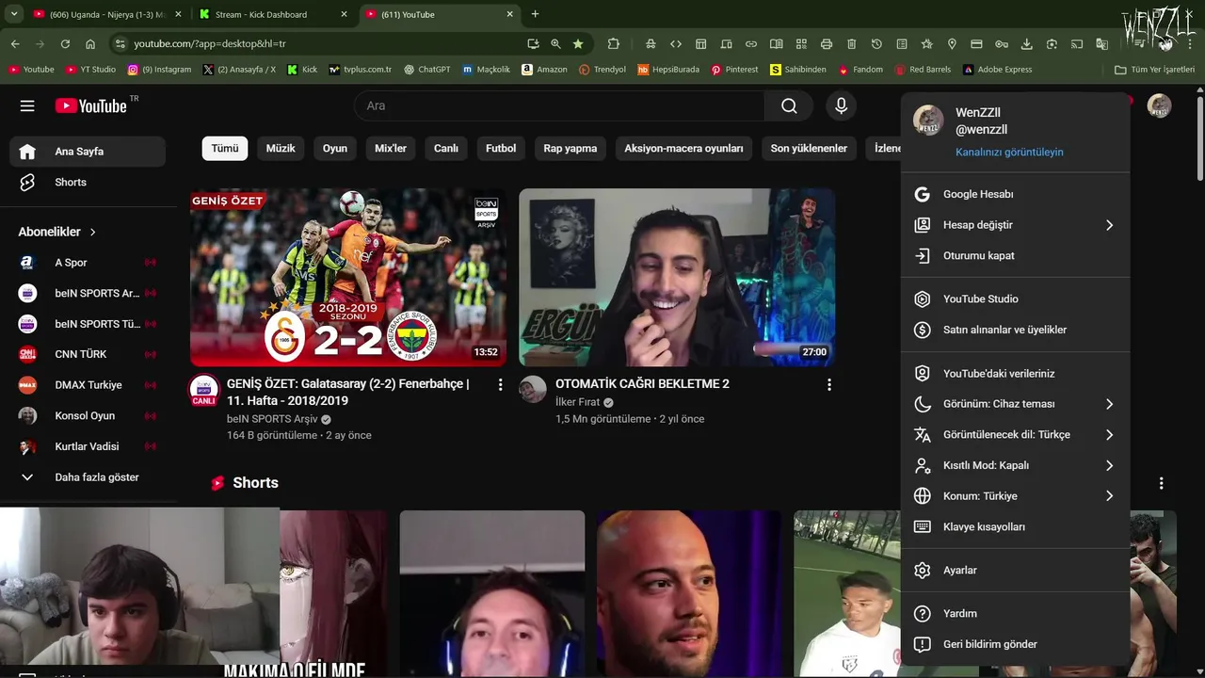Click the YouTube search input field

(x=560, y=105)
